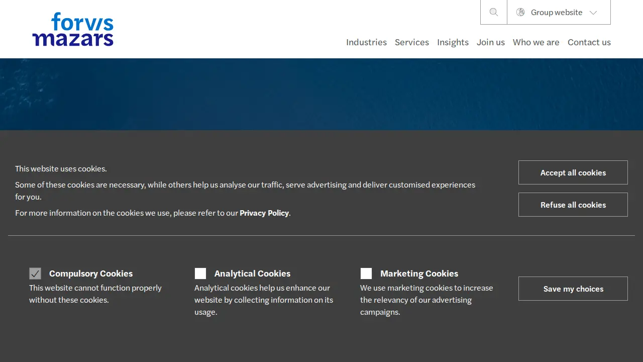Open the Contact us page

point(589,42)
